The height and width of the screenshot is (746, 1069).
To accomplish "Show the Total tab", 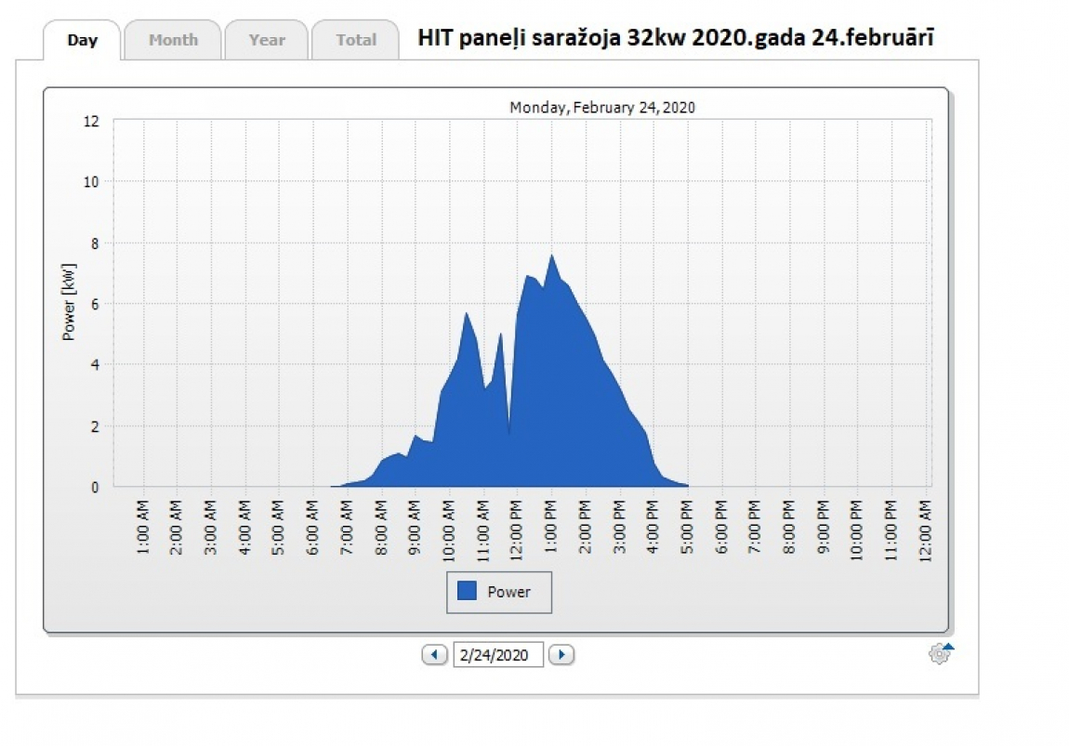I will coord(356,41).
